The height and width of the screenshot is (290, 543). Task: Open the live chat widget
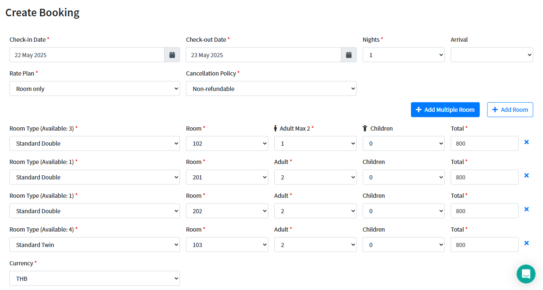point(525,274)
